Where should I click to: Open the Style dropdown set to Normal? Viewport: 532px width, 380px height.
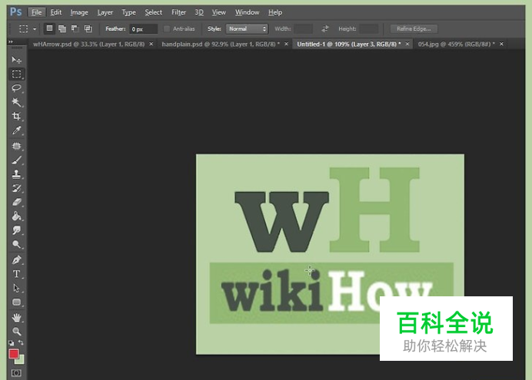pos(247,29)
